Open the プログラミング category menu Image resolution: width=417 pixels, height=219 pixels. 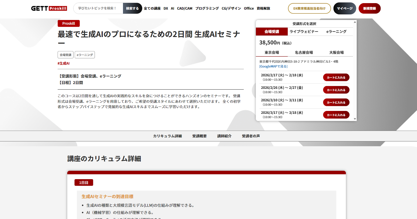tap(207, 8)
